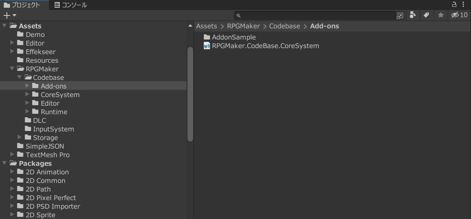471x219 pixels.
Task: Toggle hidden packages visibility eye icon
Action: [x=459, y=15]
